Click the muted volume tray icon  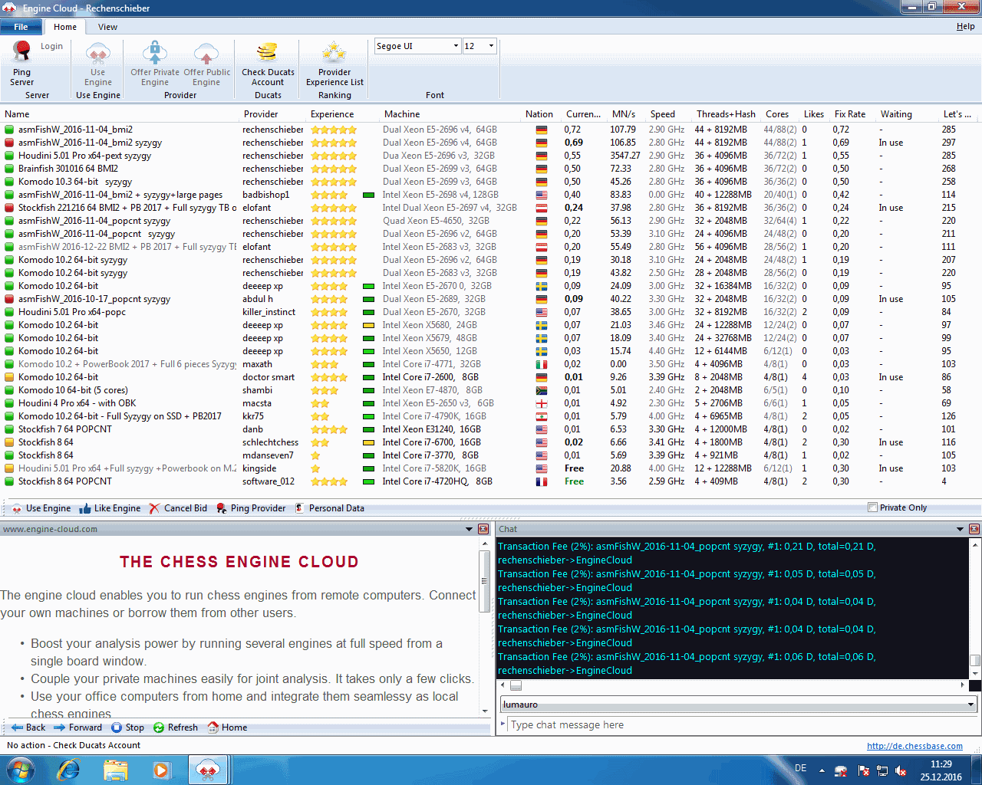pyautogui.click(x=901, y=770)
